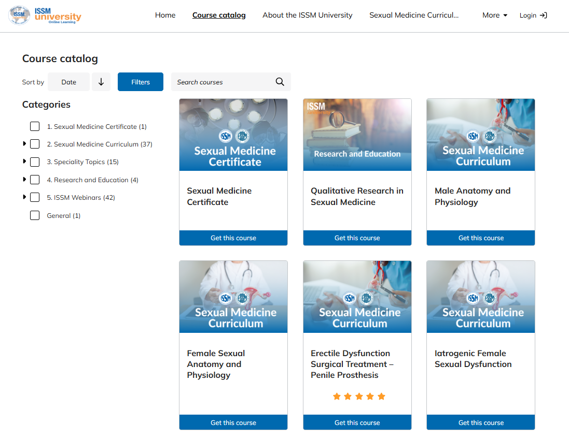Click the Filters button
Viewport: 569px width, 440px height.
point(141,82)
